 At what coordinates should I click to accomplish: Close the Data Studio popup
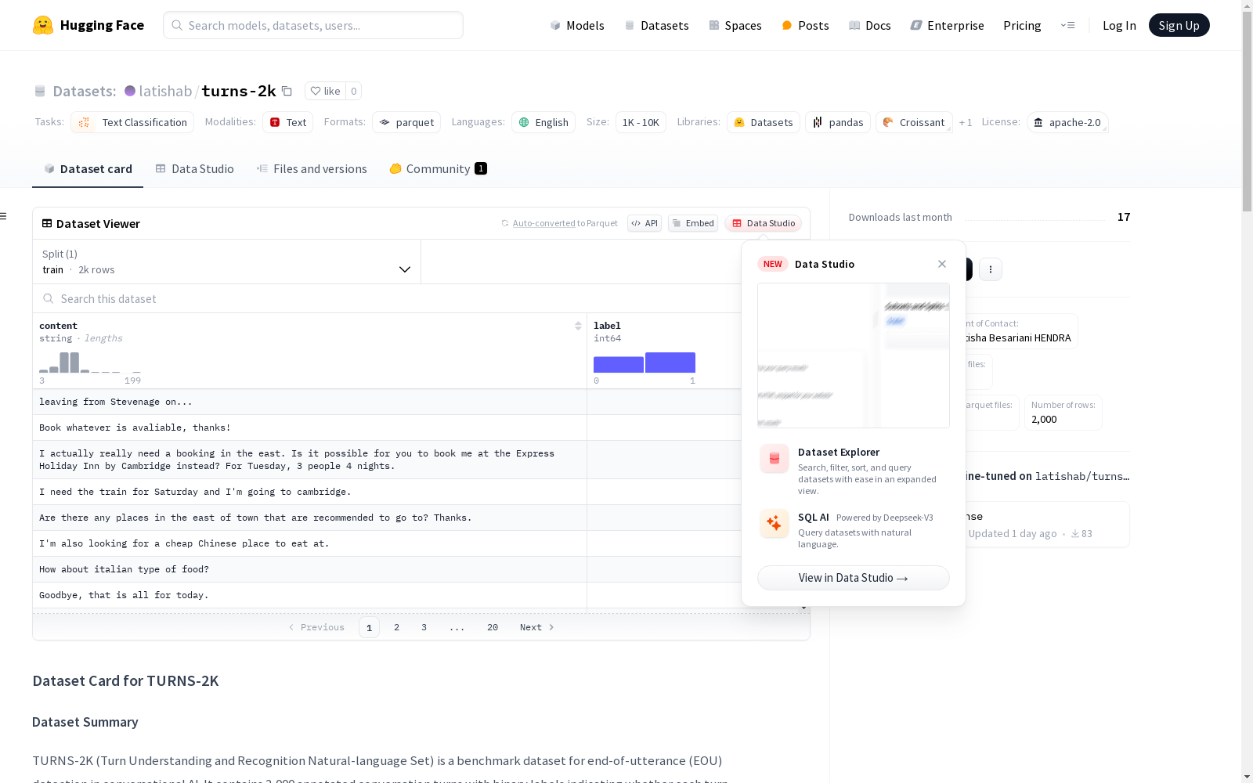click(x=942, y=264)
